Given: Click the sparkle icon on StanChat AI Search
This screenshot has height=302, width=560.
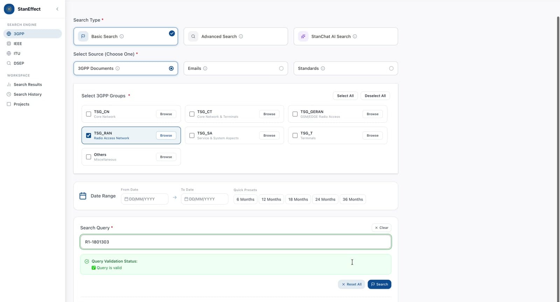Looking at the screenshot, I should (x=303, y=36).
